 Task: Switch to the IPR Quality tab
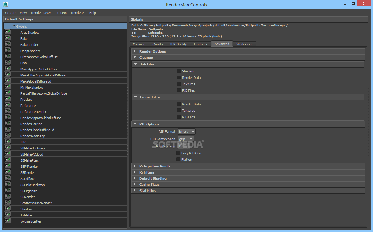[x=178, y=44]
